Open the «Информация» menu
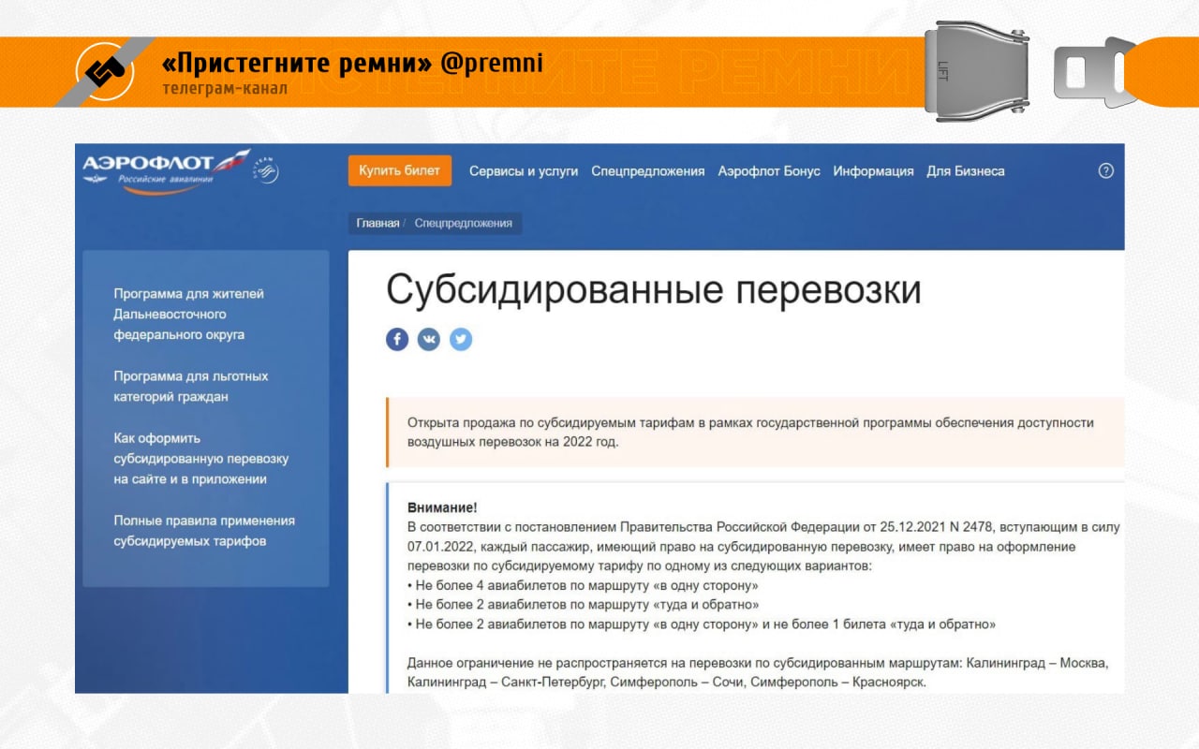This screenshot has height=749, width=1199. (874, 171)
